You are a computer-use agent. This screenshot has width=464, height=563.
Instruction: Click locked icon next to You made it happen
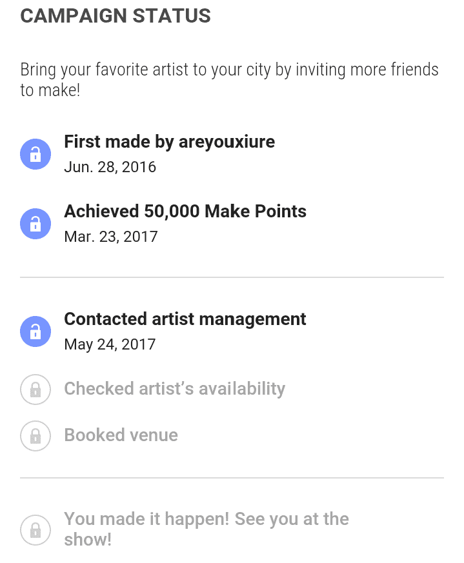[35, 529]
